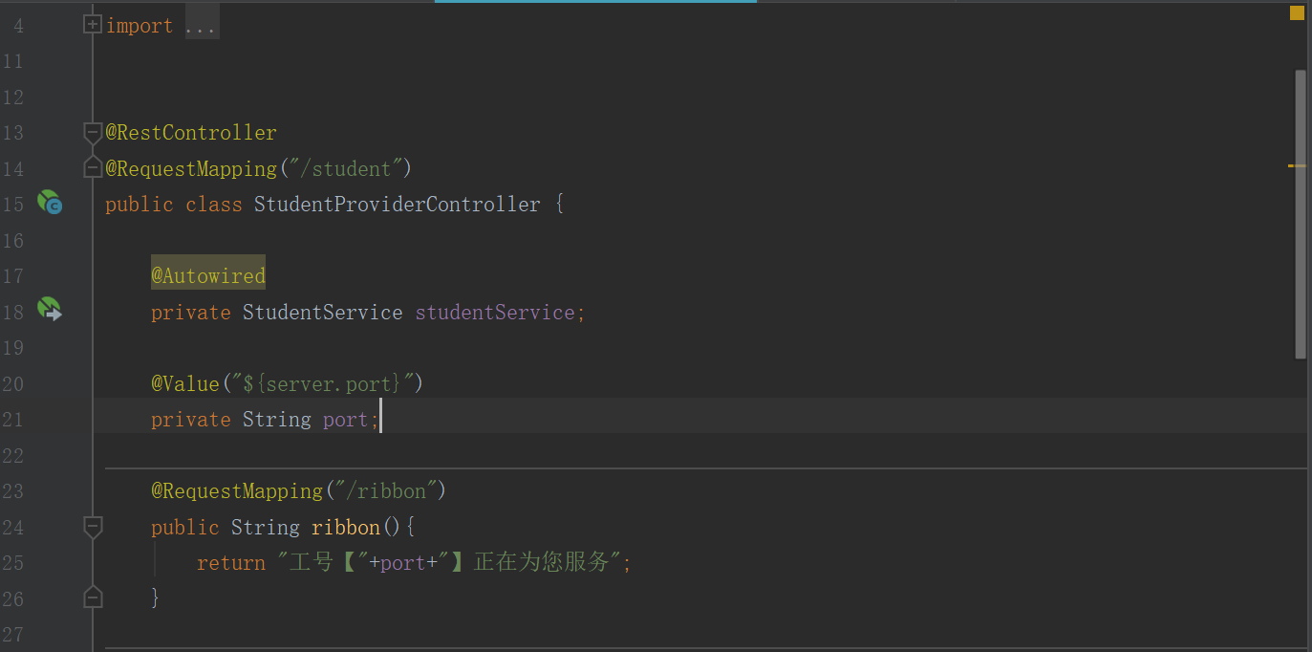This screenshot has height=652, width=1312.
Task: Click Spring bean gutter icon on line 15
Action: [49, 203]
